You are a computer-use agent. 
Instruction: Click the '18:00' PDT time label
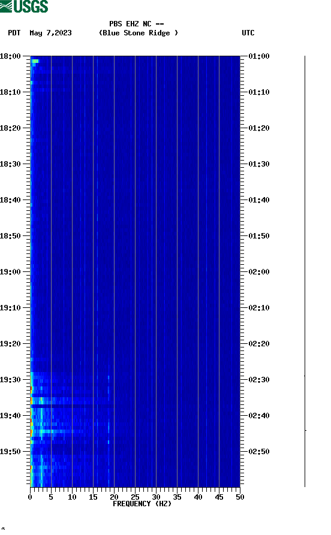10,56
